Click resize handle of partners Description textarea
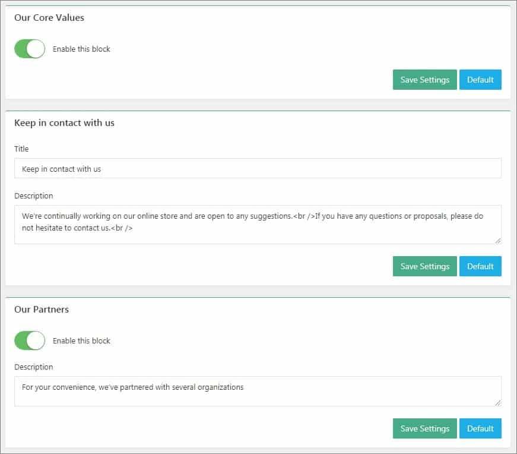This screenshot has height=454, width=517. click(x=498, y=403)
